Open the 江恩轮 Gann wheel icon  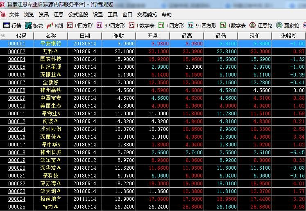[252, 25]
